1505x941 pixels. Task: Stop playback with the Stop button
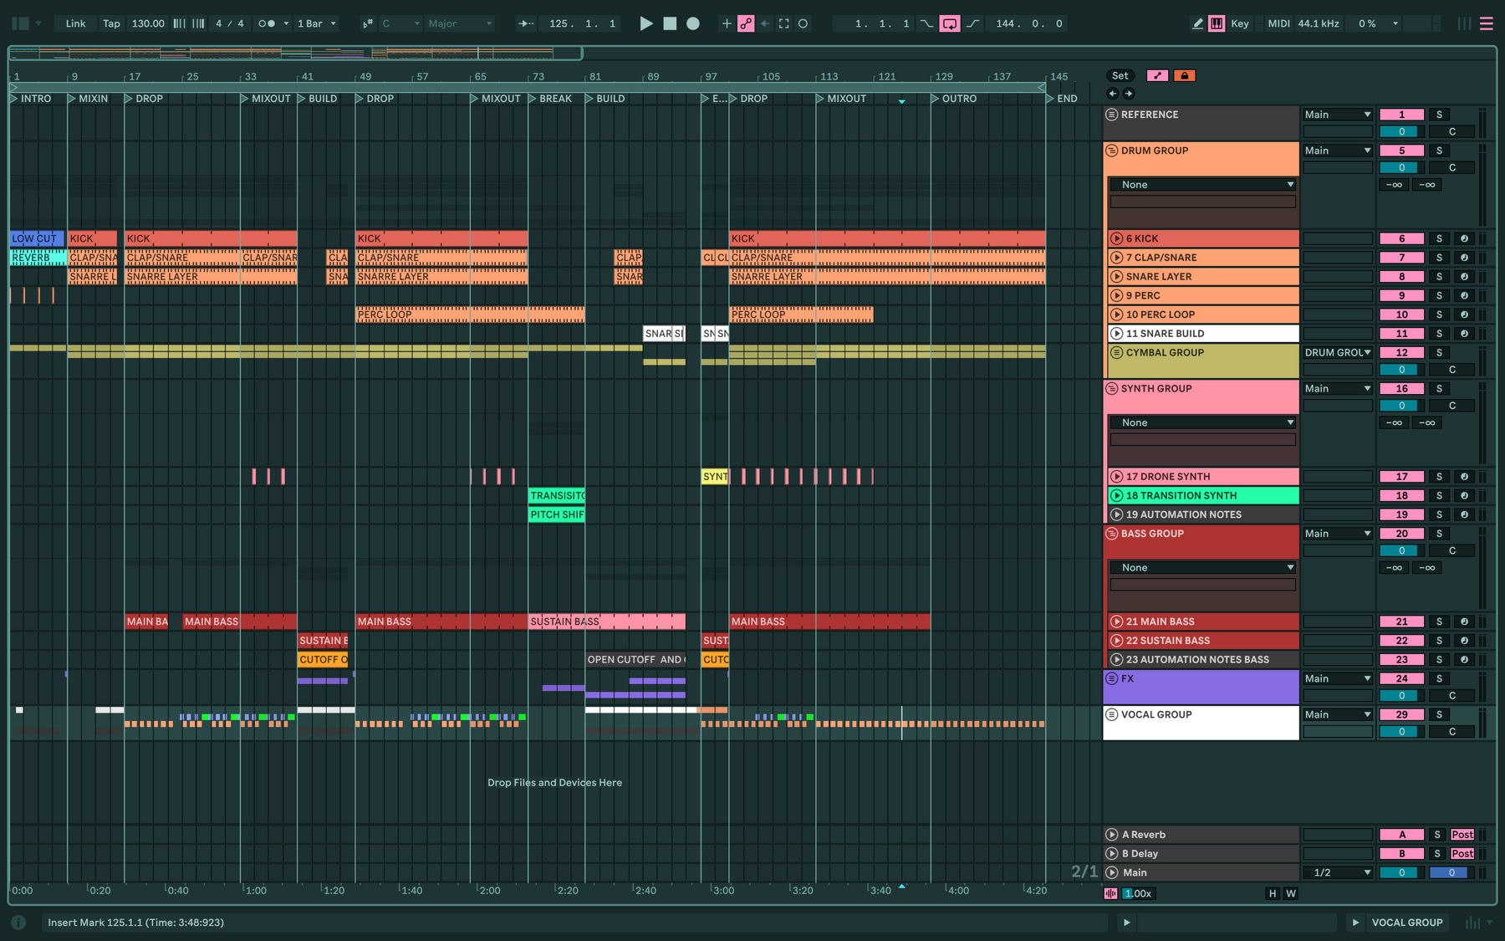click(x=670, y=23)
